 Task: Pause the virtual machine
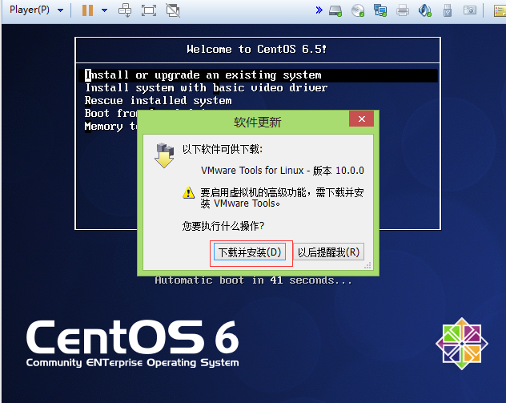pos(87,10)
